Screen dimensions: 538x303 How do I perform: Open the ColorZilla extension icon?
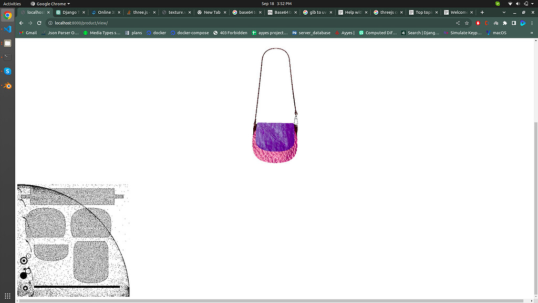(x=487, y=23)
